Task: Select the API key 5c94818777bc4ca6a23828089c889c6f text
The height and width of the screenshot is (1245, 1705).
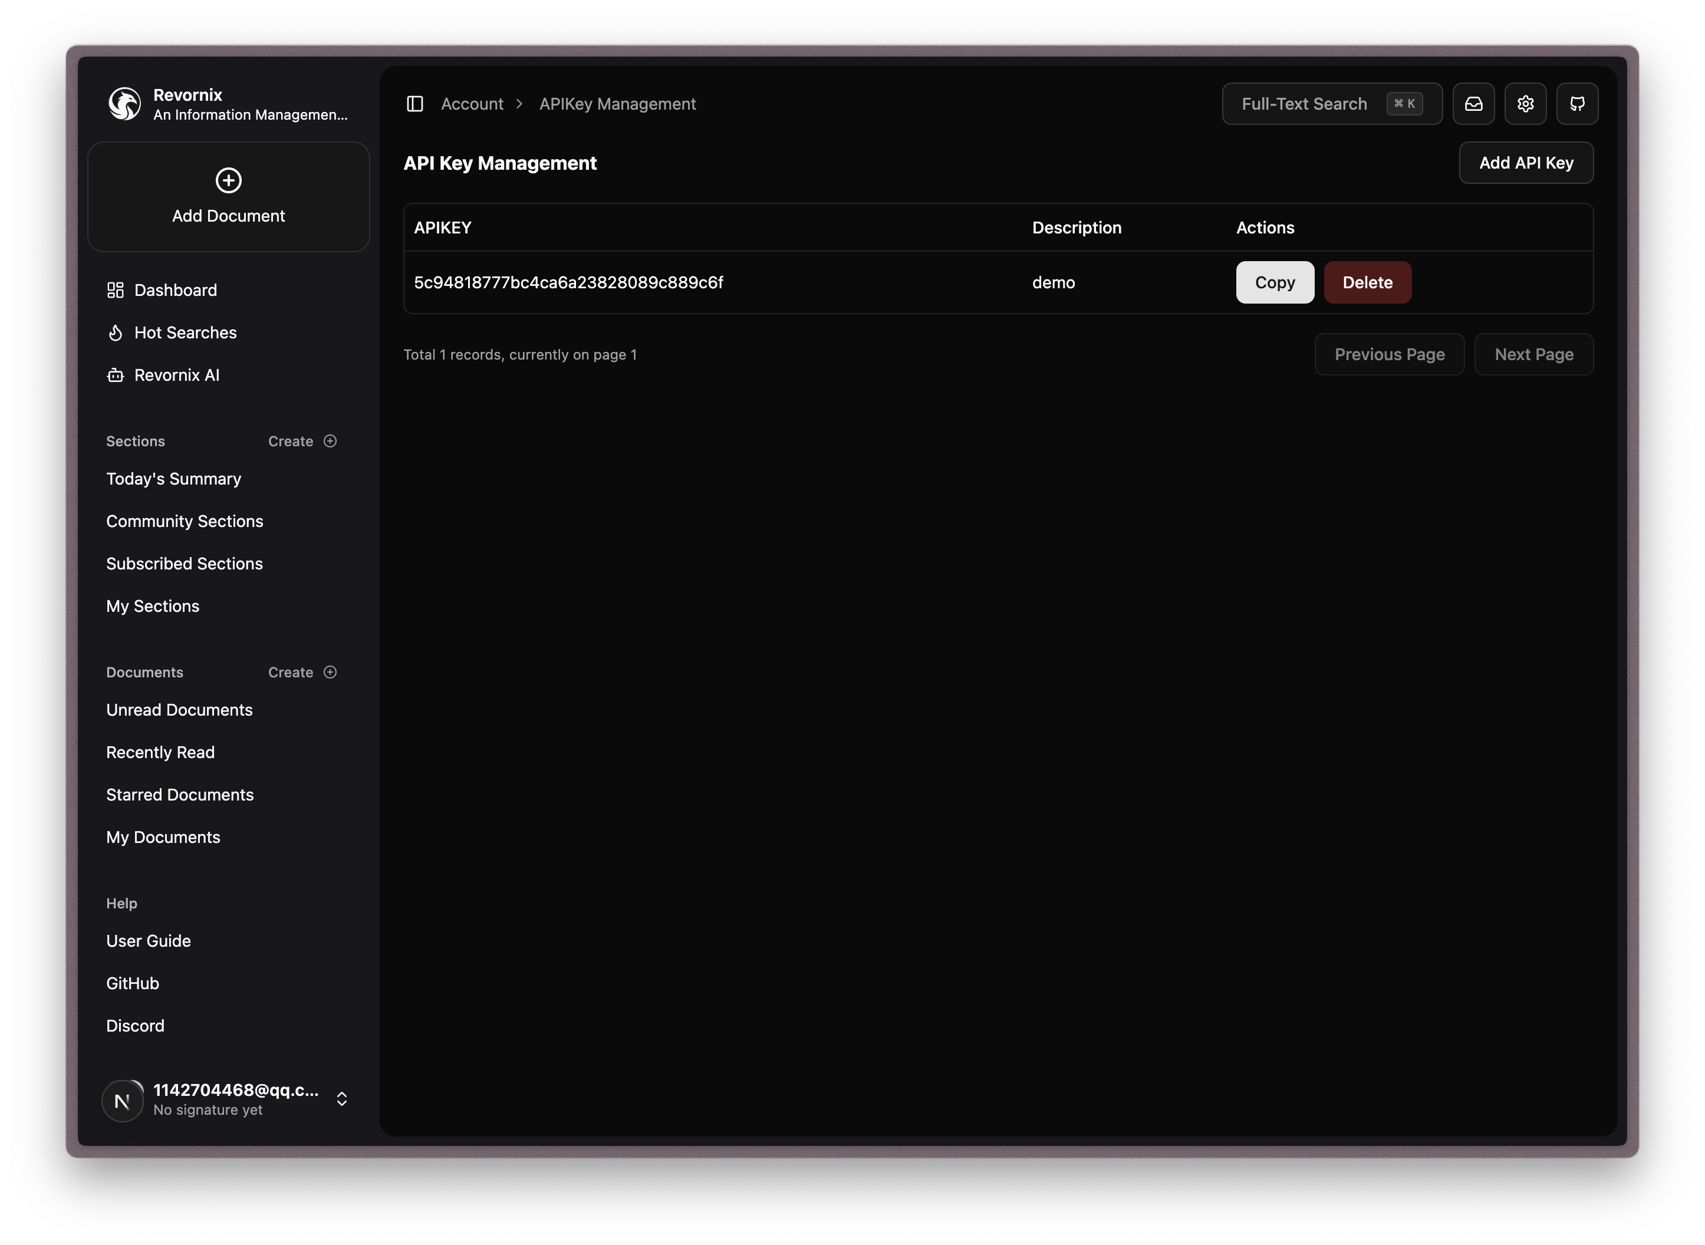Action: tap(568, 282)
